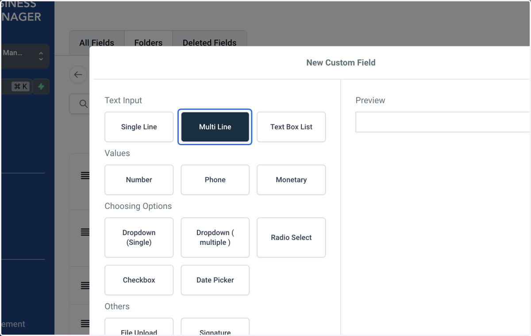The height and width of the screenshot is (336, 531).
Task: Select the Multi Line field type
Action: coord(215,127)
